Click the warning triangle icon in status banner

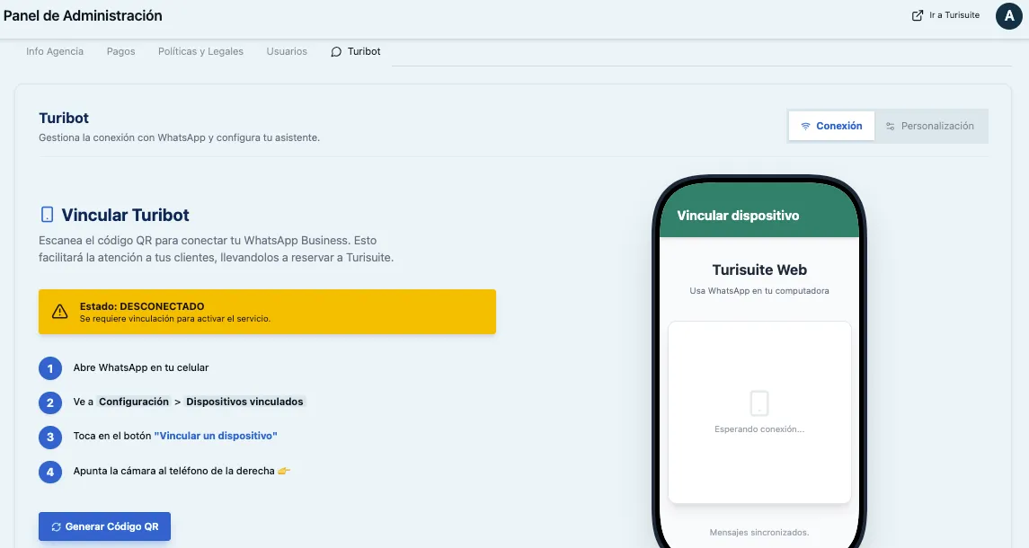pos(59,312)
